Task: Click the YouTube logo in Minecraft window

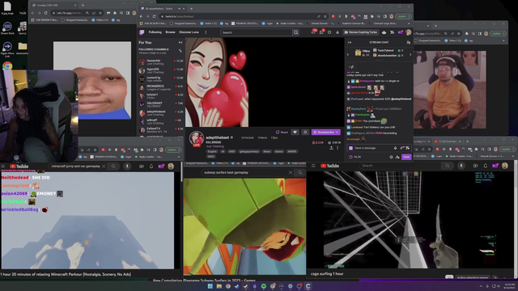Action: click(19, 167)
